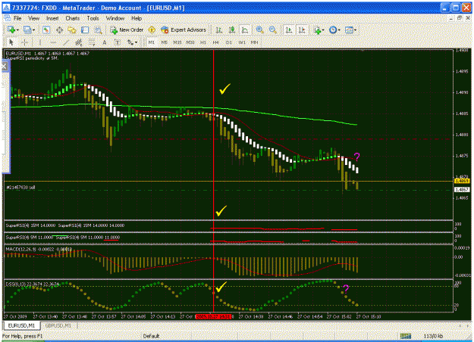This screenshot has height=342, width=474.
Task: Open the File menu
Action: click(x=17, y=18)
